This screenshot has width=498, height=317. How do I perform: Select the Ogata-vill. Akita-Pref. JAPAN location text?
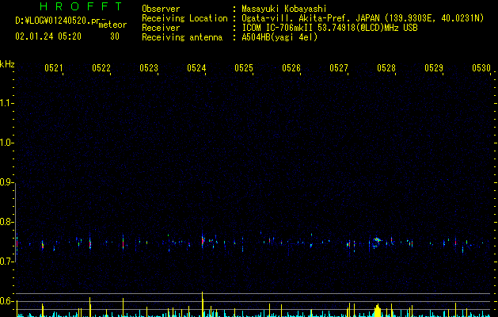(x=363, y=18)
